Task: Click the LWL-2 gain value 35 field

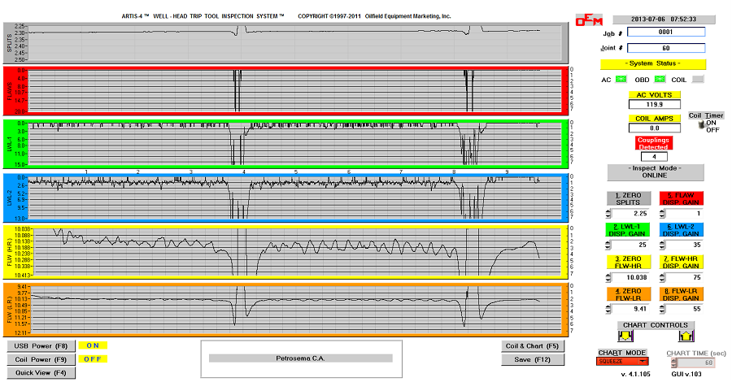Action: 684,245
